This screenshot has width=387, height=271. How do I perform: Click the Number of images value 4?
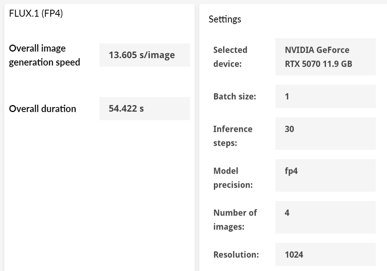coord(325,217)
